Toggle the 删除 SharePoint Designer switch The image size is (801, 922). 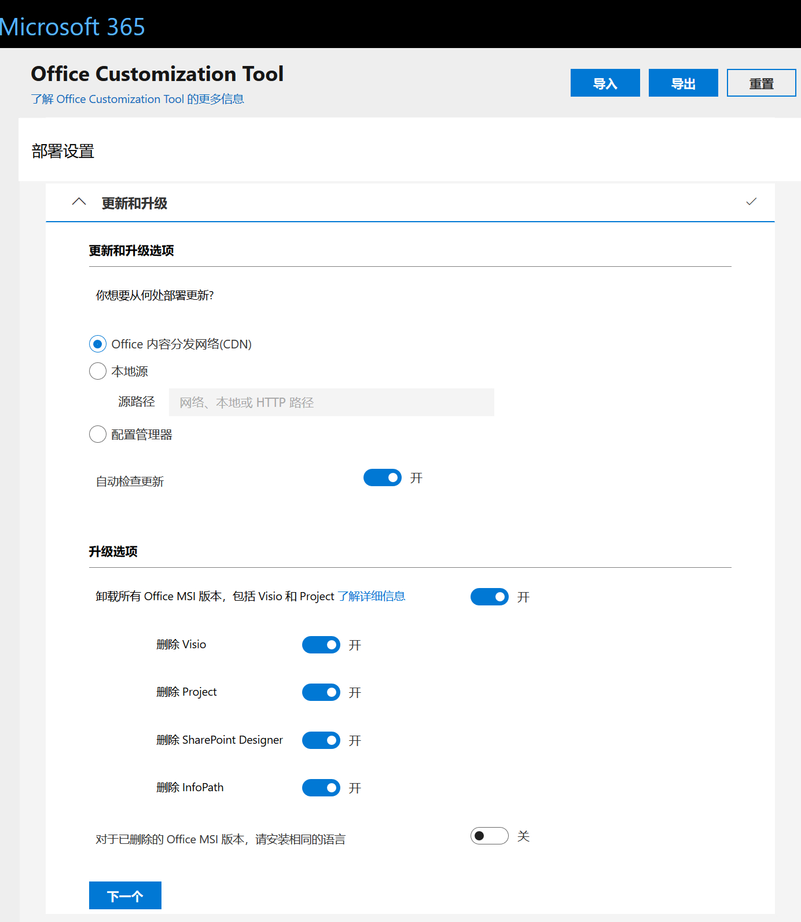(321, 740)
